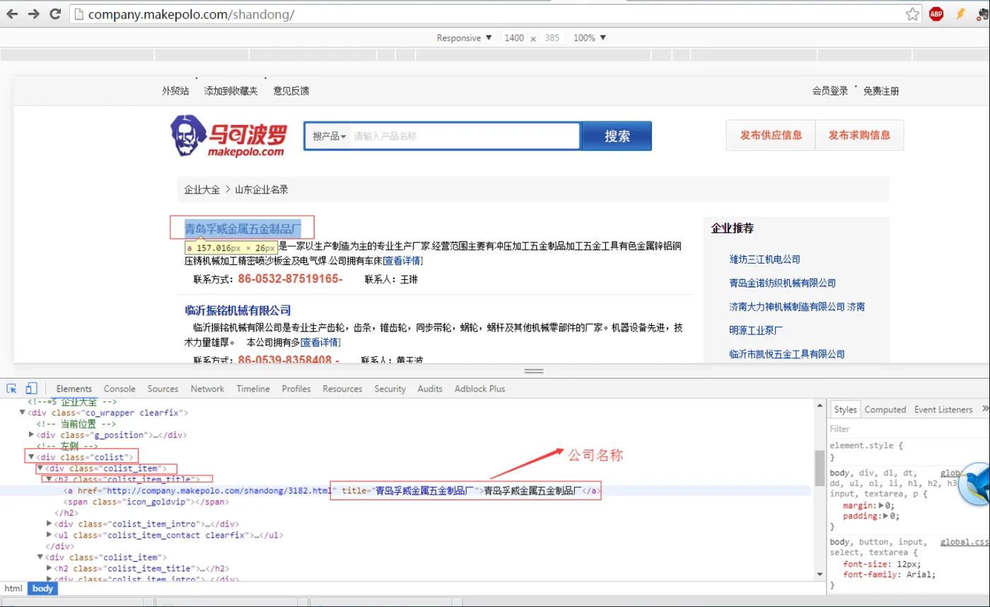Open the Responsive device dropdown

[x=464, y=38]
